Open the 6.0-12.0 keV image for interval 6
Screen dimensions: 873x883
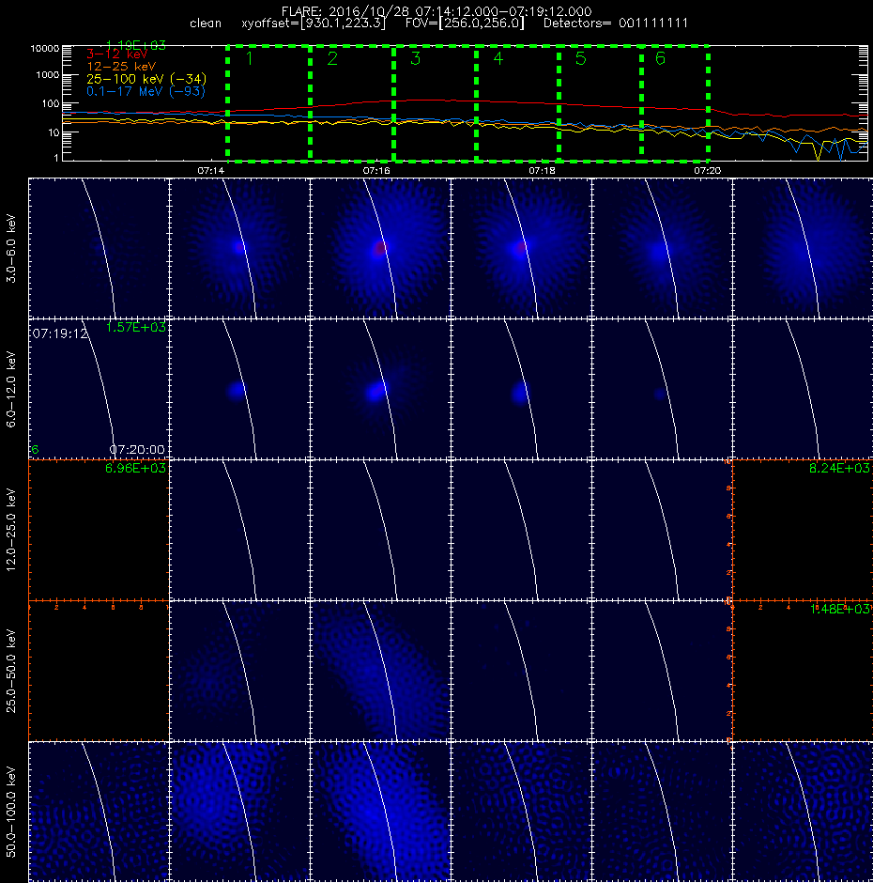click(x=804, y=389)
